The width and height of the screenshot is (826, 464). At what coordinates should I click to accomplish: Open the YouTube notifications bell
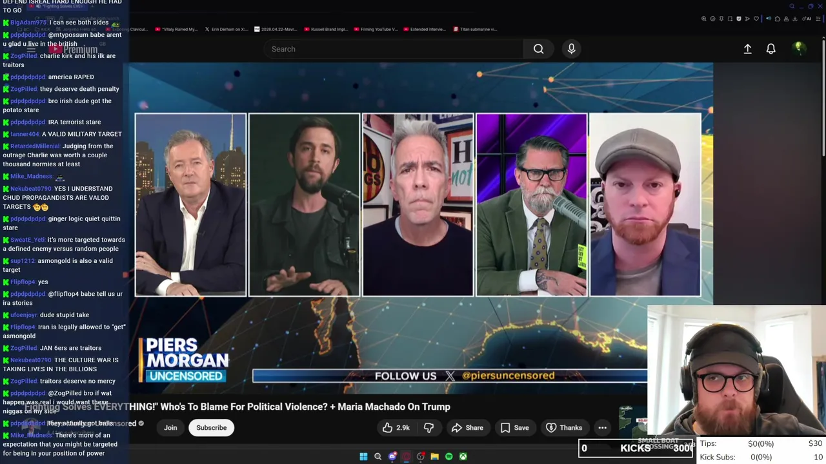[771, 49]
